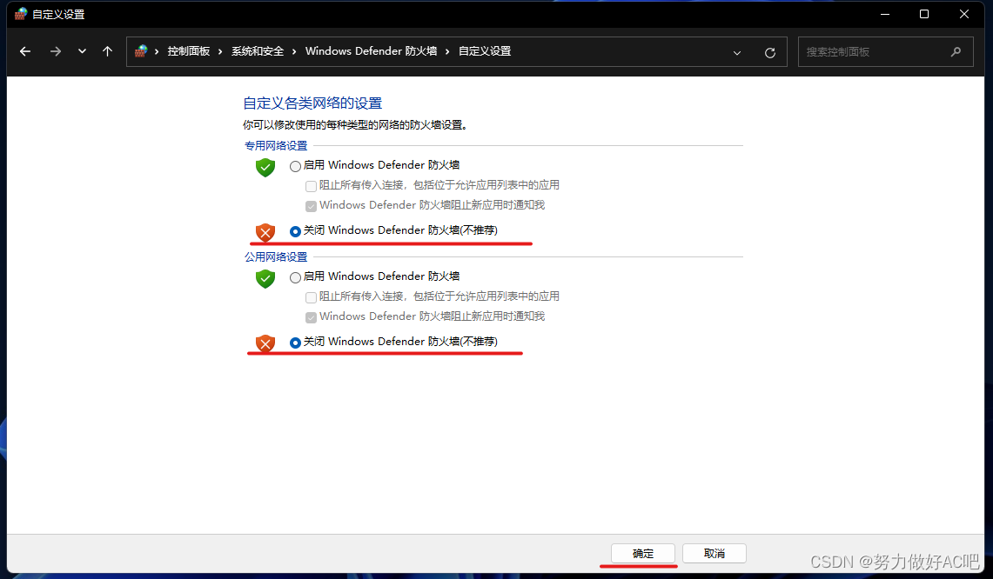The image size is (993, 579).
Task: Cancel with the 取消 button
Action: [x=715, y=553]
